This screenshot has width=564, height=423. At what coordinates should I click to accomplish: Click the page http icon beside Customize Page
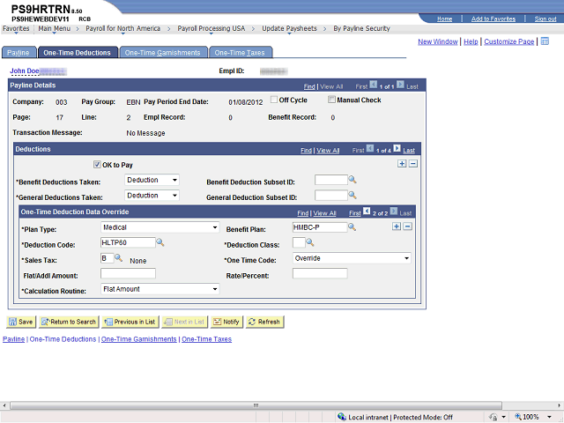[x=545, y=41]
